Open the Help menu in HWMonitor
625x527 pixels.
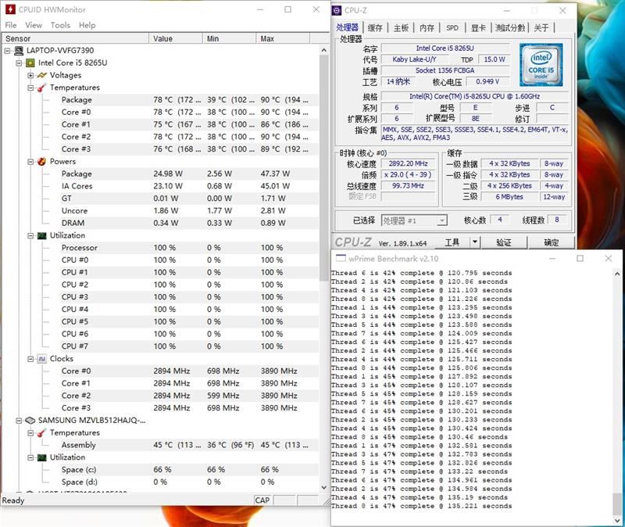87,25
